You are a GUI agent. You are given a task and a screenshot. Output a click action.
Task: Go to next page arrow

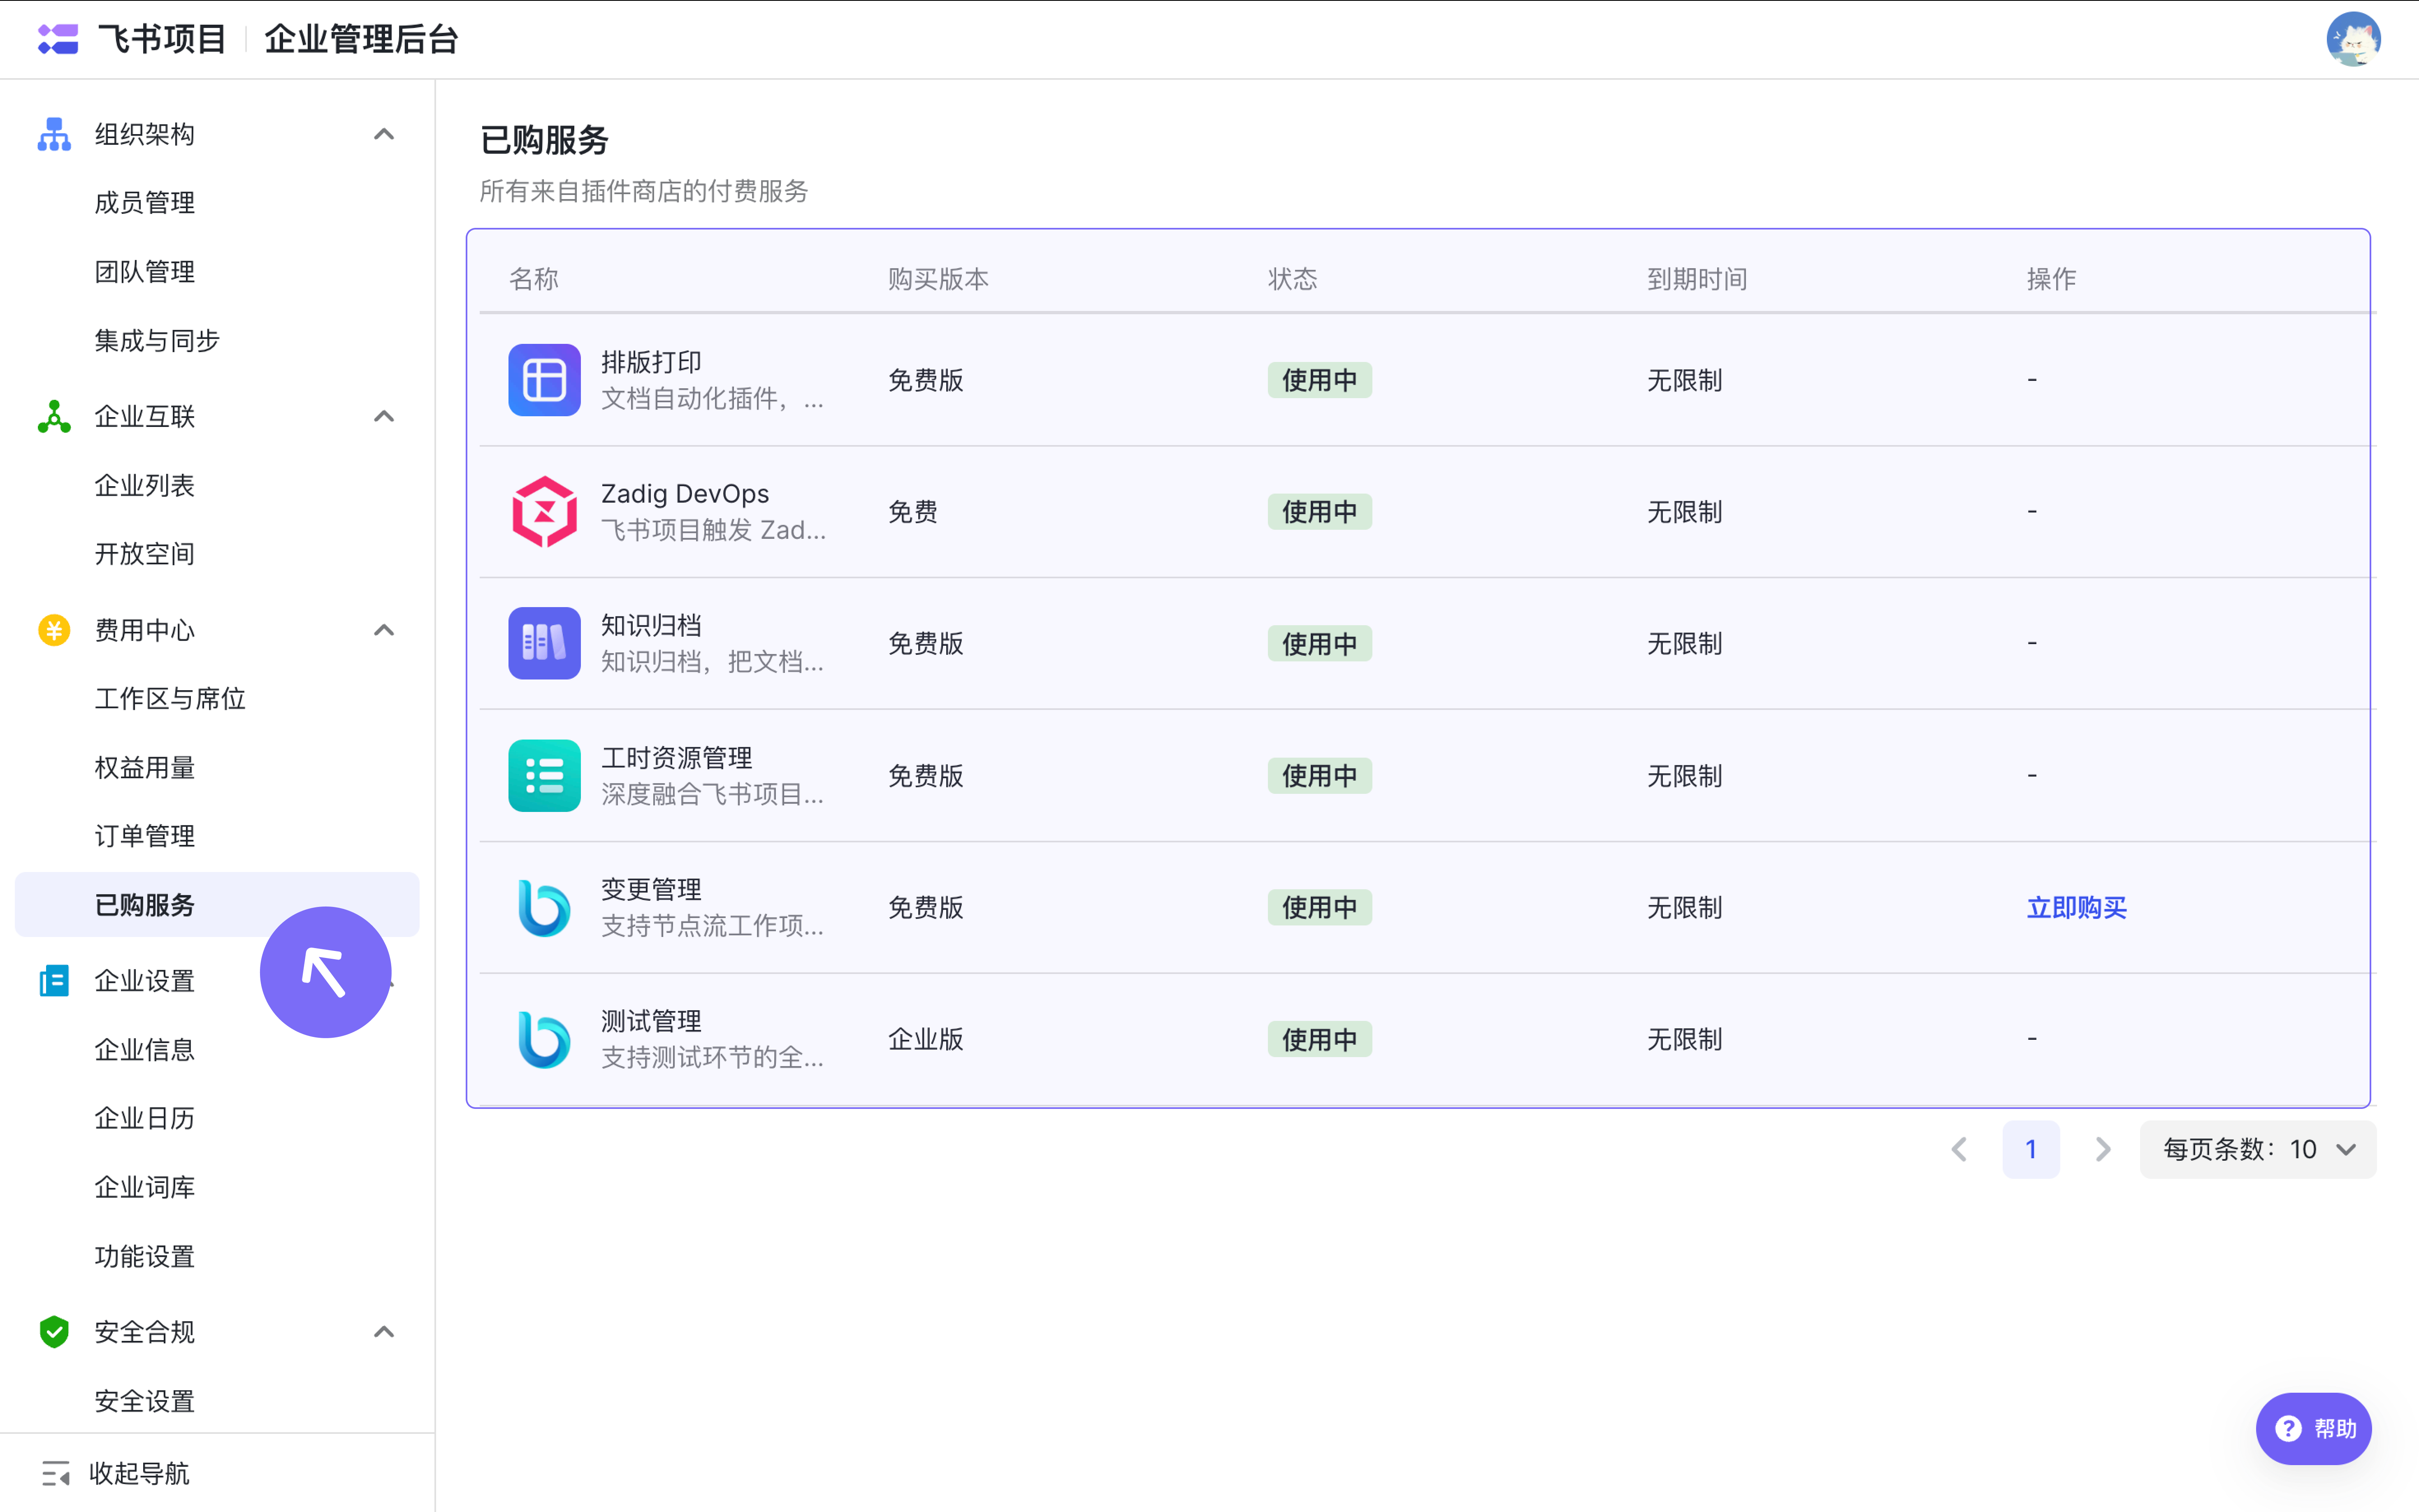[2103, 1149]
